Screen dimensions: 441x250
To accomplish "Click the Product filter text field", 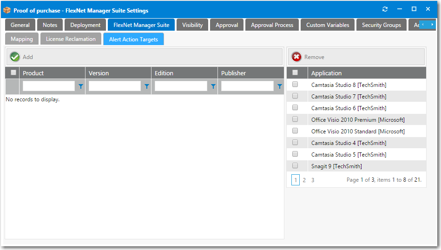I will (x=48, y=86).
